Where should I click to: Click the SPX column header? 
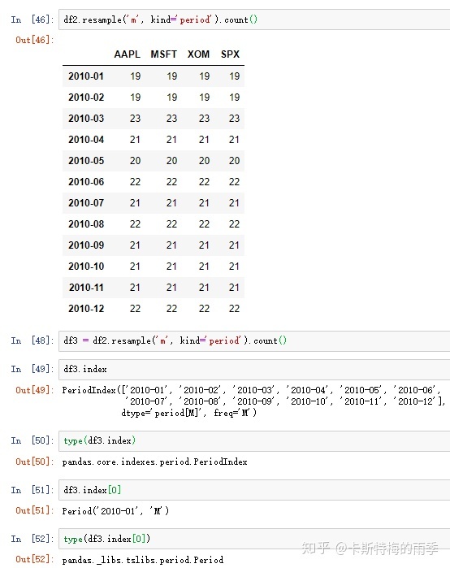coord(230,54)
